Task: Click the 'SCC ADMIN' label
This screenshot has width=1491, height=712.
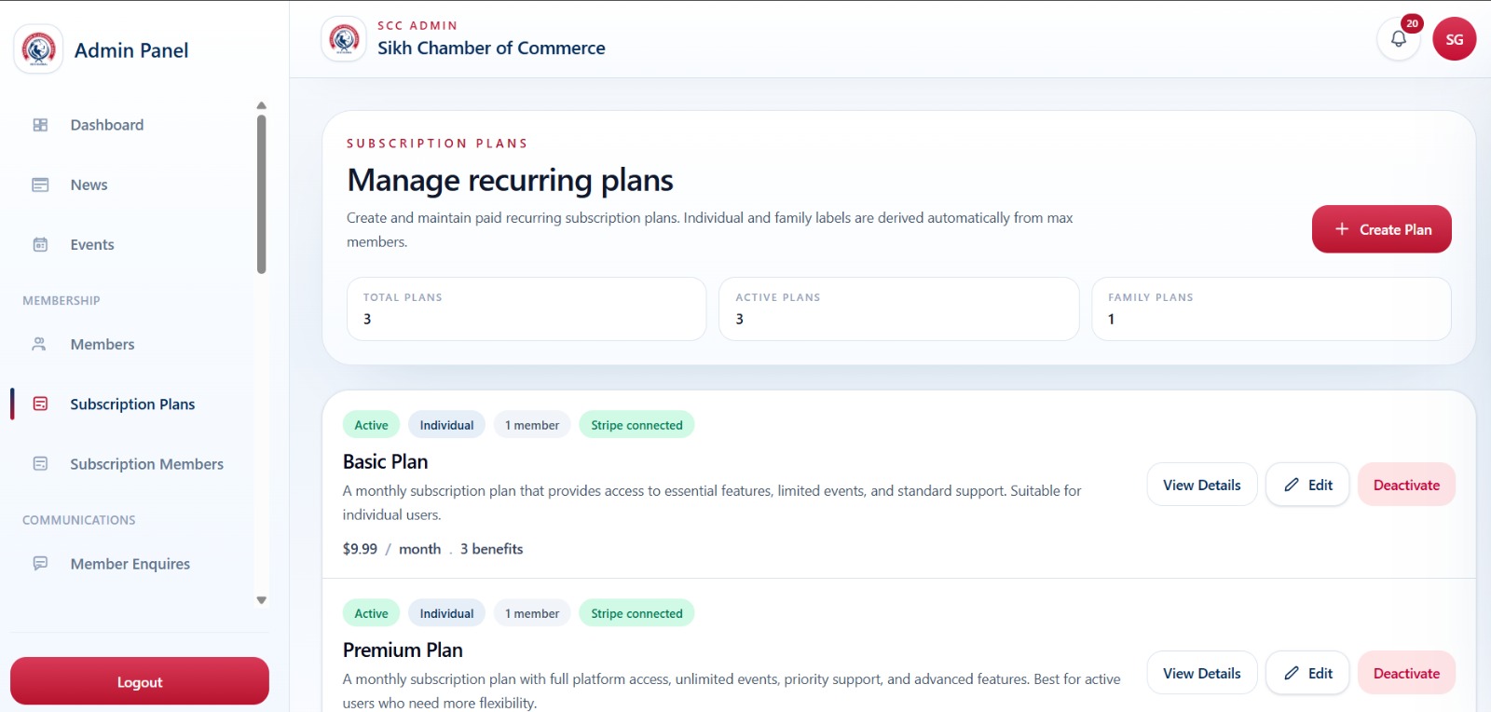Action: point(417,25)
